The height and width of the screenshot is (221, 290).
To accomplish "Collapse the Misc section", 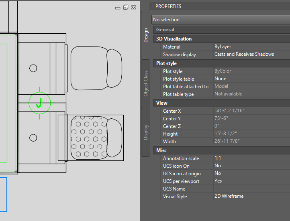I will [x=222, y=150].
